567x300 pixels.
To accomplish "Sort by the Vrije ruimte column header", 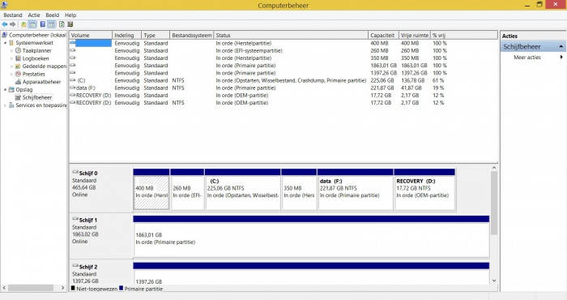I will click(415, 35).
